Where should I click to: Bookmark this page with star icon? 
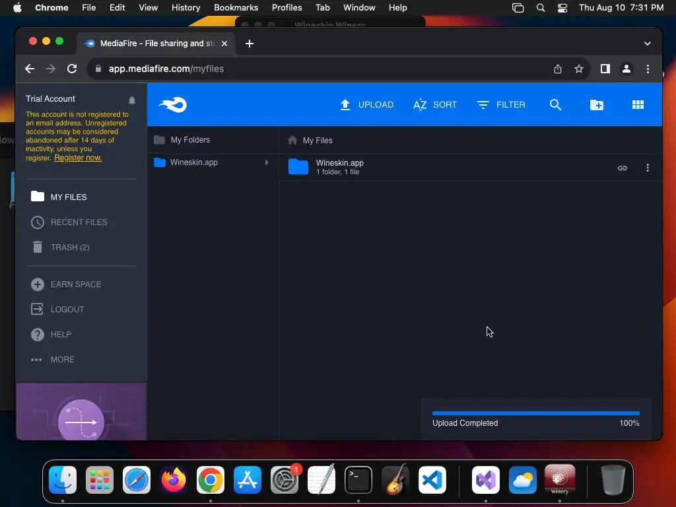click(x=579, y=69)
